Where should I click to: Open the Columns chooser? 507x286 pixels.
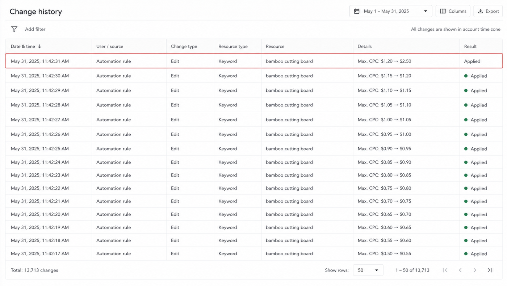[x=453, y=11]
